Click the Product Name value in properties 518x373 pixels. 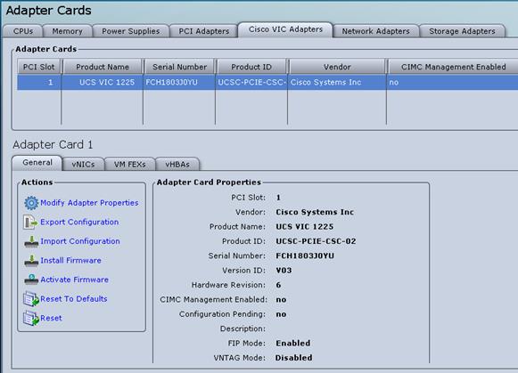(305, 227)
